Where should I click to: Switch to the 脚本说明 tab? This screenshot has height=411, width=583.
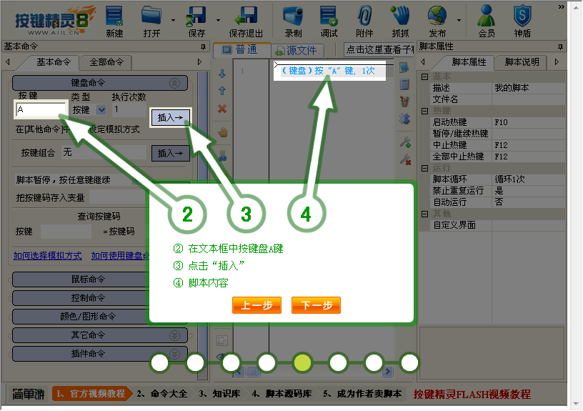[522, 62]
